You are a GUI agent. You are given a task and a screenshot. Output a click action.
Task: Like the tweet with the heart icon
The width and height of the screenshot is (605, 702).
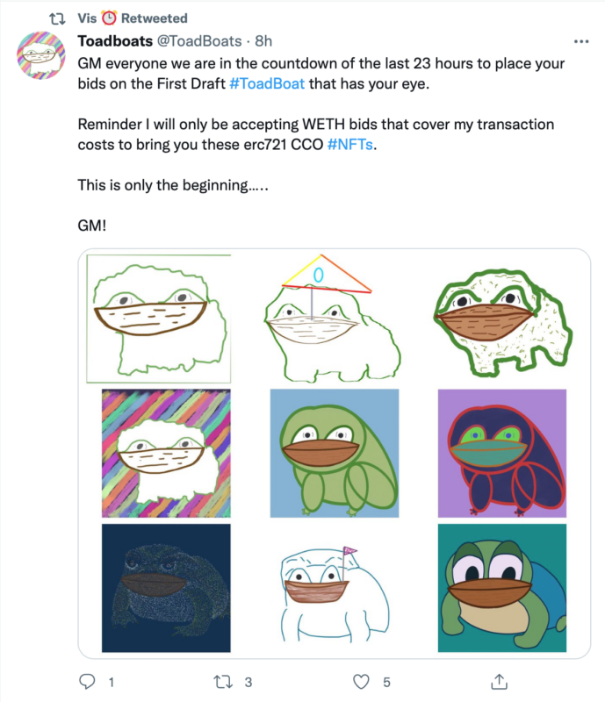(360, 681)
